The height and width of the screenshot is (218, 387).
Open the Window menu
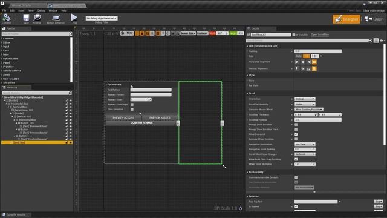tap(53, 10)
